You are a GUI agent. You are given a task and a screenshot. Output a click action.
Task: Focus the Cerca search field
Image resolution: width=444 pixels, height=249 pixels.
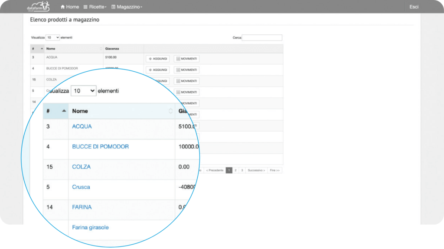tap(261, 37)
